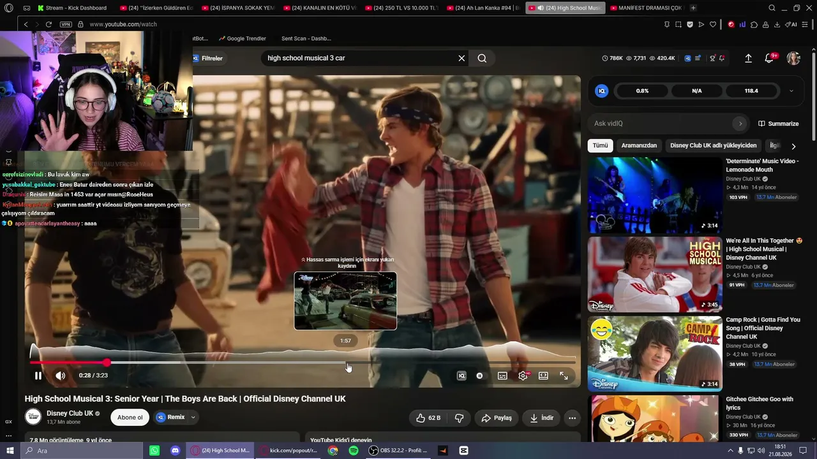Click vidIQ logo in stats panel

tap(601, 91)
